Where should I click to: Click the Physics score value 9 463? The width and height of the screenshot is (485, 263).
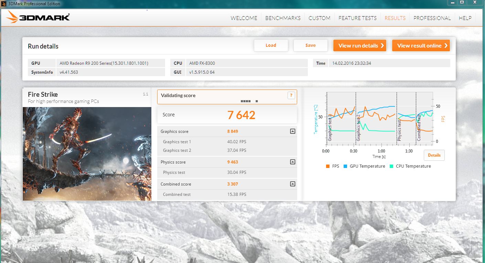[x=233, y=162]
